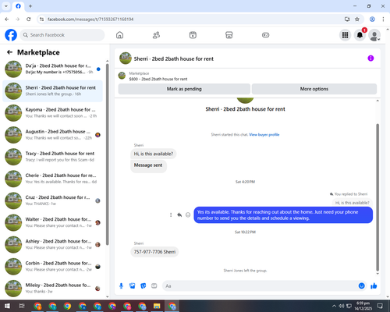Open Da'ja conversation in list
The image size is (390, 312).
(x=52, y=69)
